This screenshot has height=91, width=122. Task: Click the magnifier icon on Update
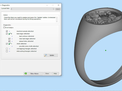(46, 55)
